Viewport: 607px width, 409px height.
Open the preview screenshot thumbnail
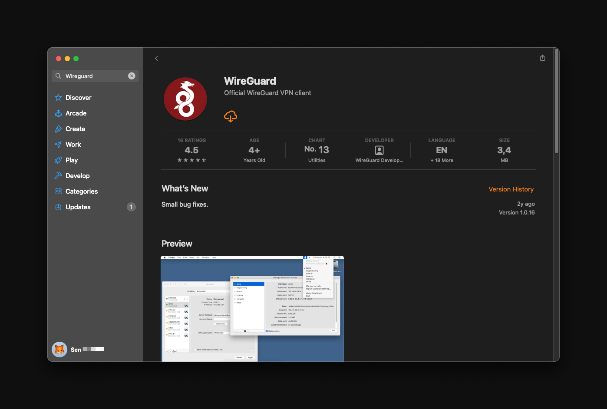[x=252, y=309]
